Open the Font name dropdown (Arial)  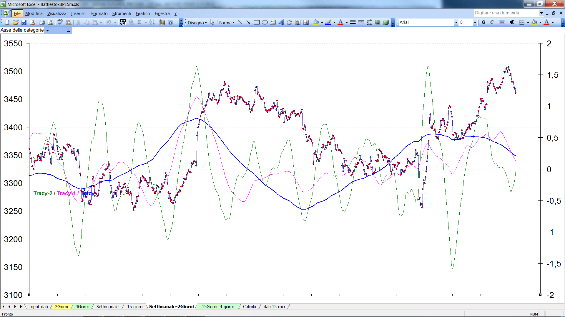(456, 22)
